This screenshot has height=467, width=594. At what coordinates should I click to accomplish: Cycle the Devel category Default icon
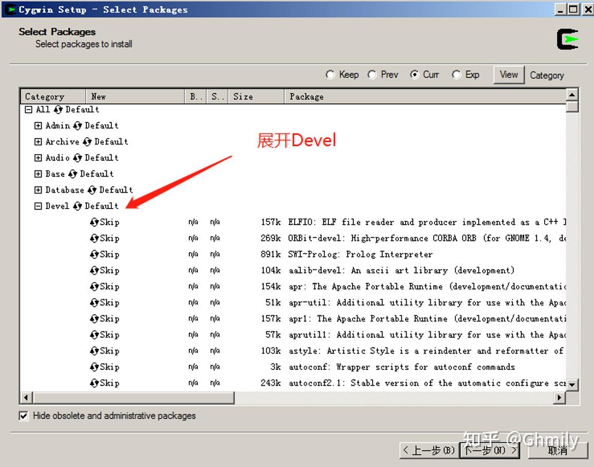click(x=78, y=206)
